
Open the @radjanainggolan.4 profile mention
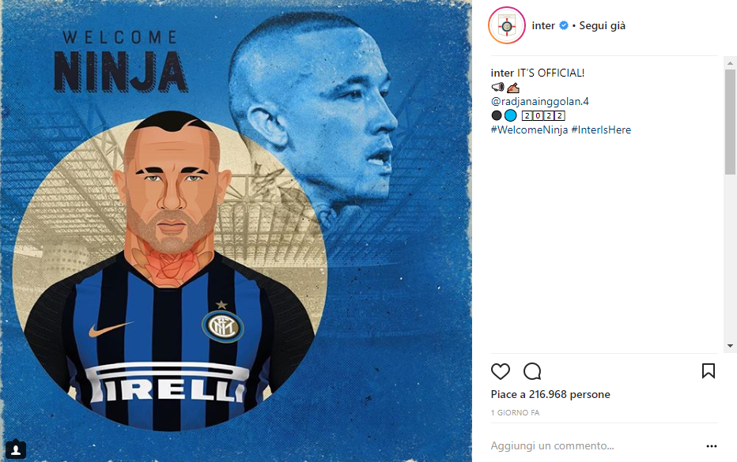(x=539, y=101)
